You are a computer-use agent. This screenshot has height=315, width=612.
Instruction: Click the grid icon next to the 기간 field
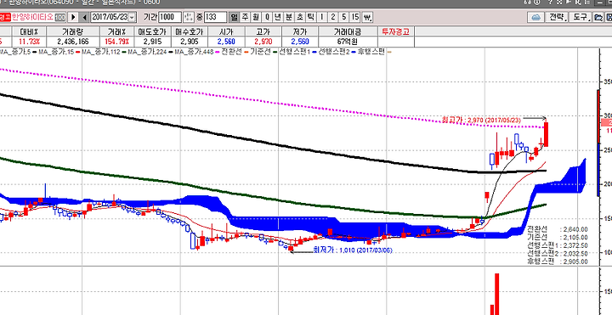click(189, 18)
